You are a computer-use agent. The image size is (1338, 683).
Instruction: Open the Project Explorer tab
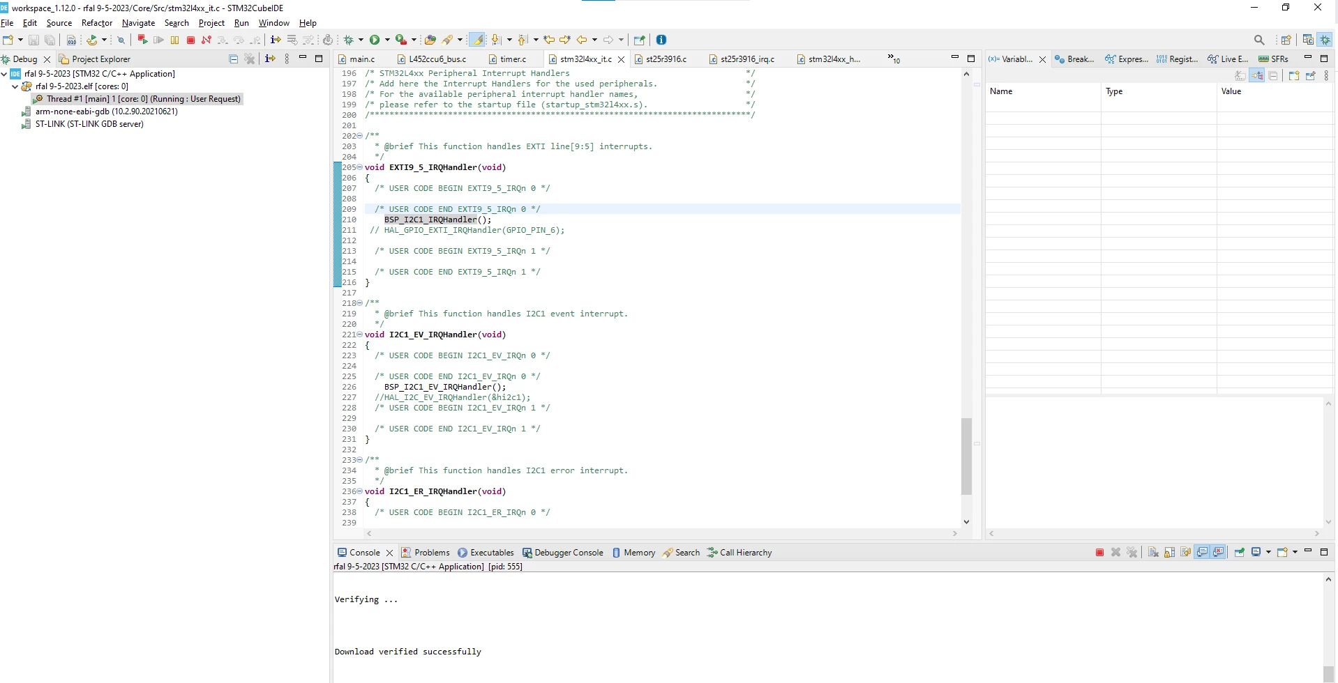(95, 59)
